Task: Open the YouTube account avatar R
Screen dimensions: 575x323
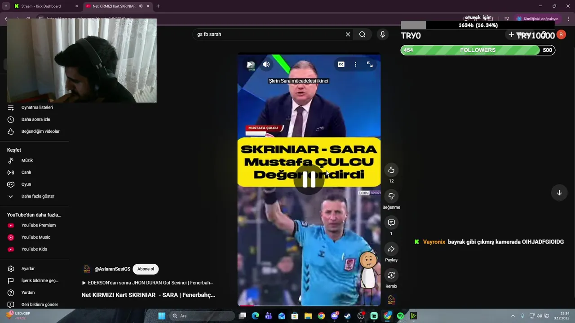Action: (561, 35)
